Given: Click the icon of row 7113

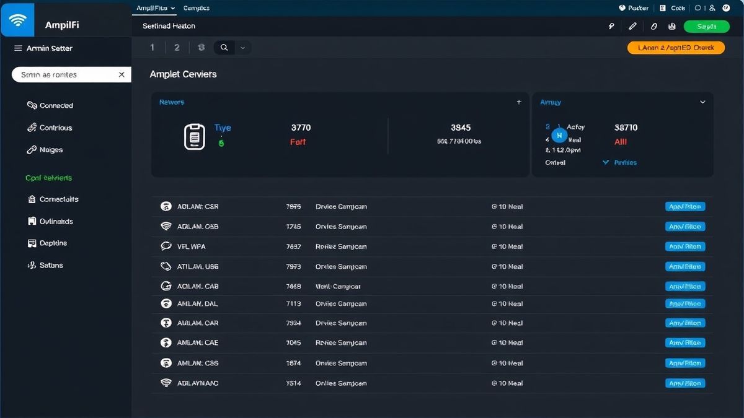Looking at the screenshot, I should coord(166,303).
